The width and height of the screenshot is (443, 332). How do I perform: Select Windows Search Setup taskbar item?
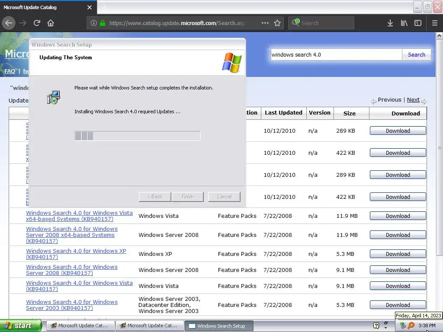219,326
